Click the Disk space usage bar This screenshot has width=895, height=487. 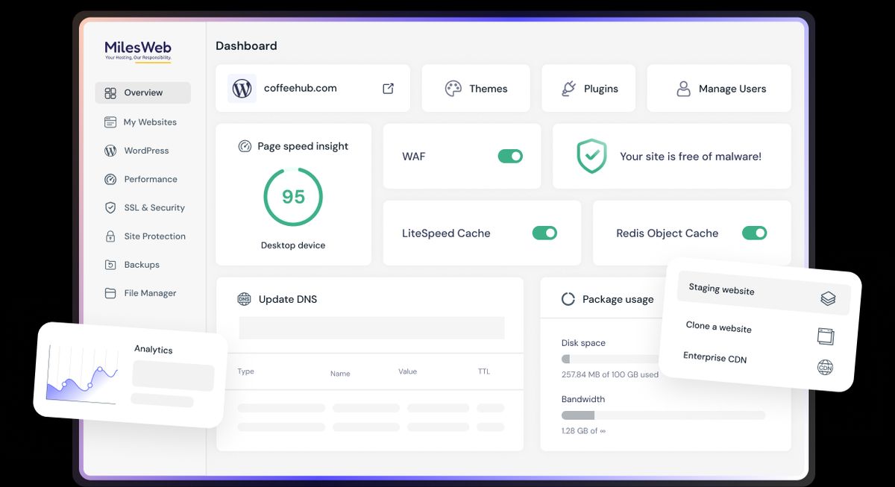(611, 359)
